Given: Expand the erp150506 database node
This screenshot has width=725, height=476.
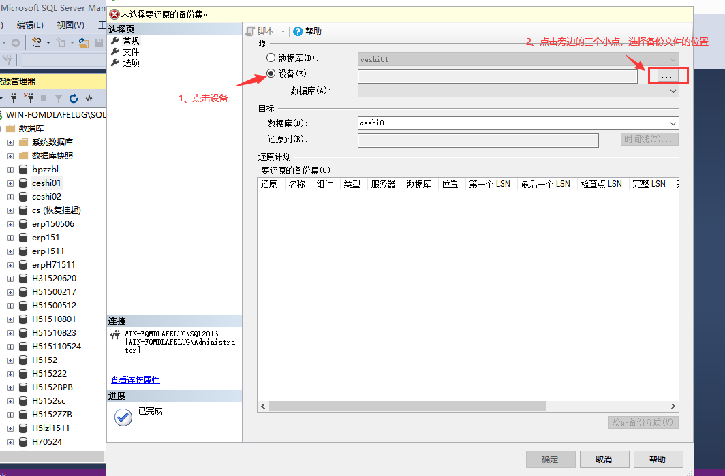Looking at the screenshot, I should tap(10, 224).
